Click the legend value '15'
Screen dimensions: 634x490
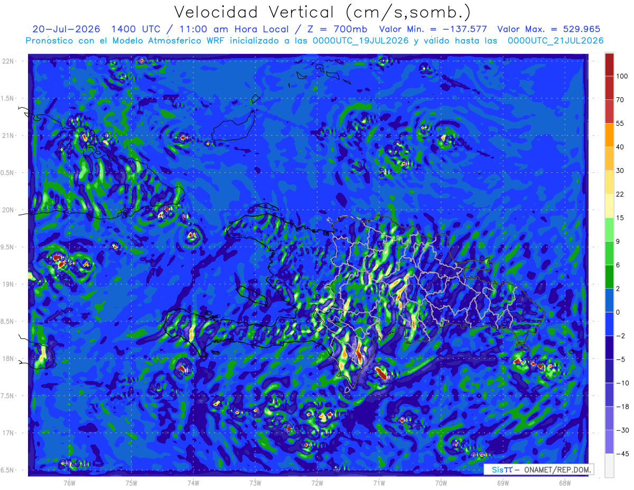[x=620, y=217]
